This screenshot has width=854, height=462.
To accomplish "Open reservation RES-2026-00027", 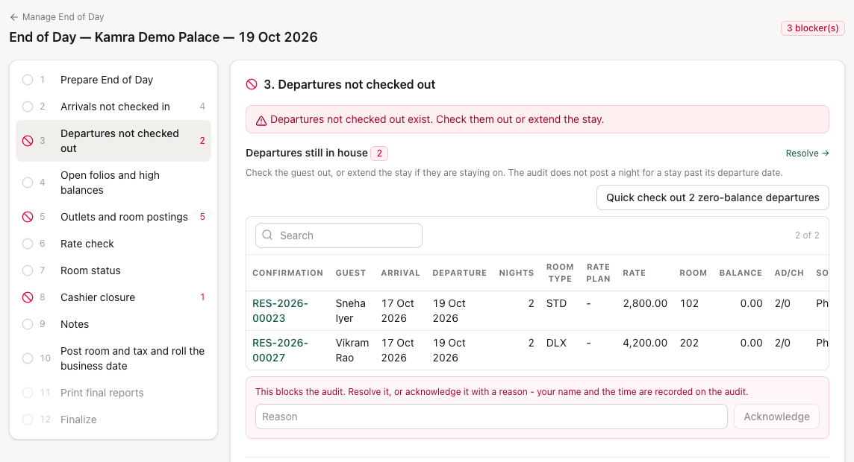I will tap(281, 350).
